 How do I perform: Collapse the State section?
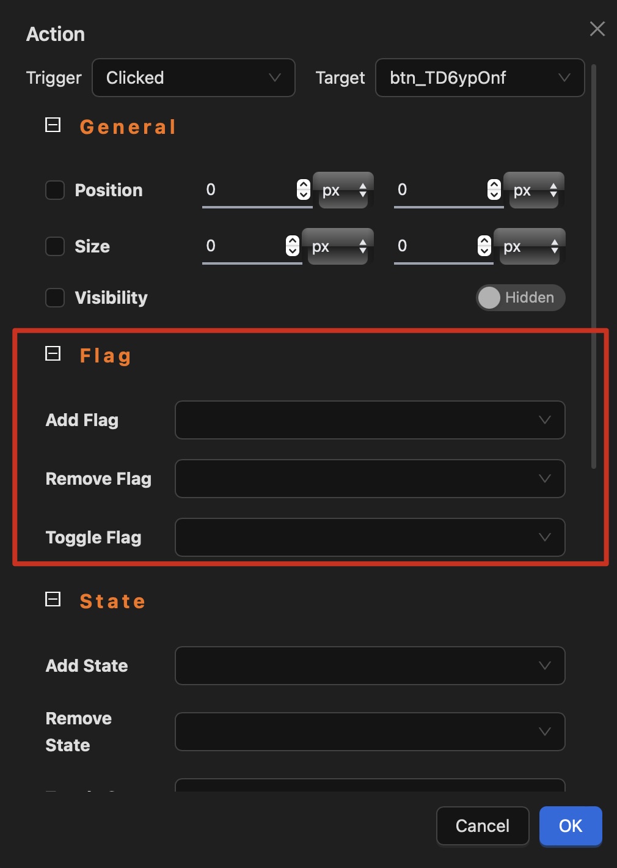tap(53, 600)
